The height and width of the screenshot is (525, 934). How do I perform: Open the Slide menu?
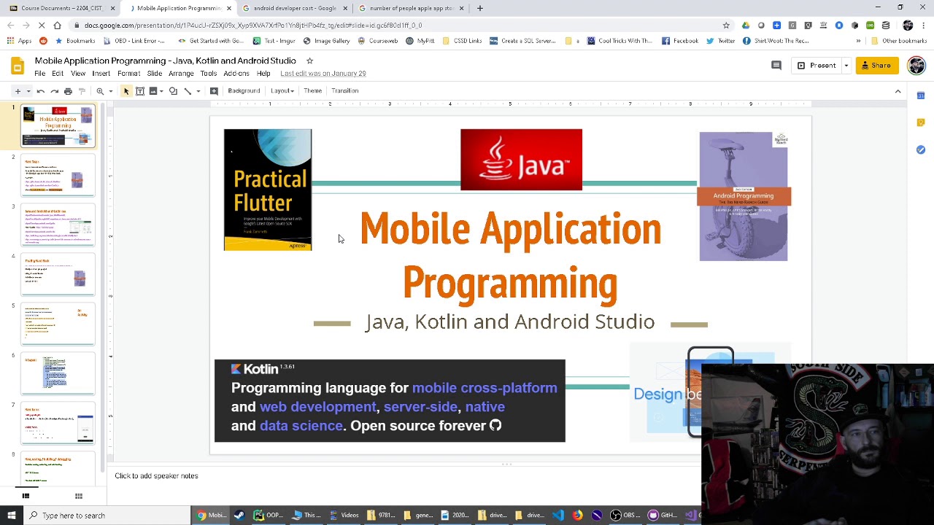point(155,74)
